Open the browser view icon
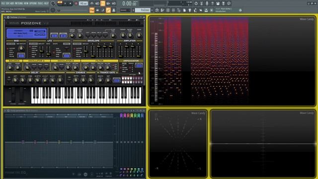This screenshot has width=318, height=179. (x=179, y=10)
